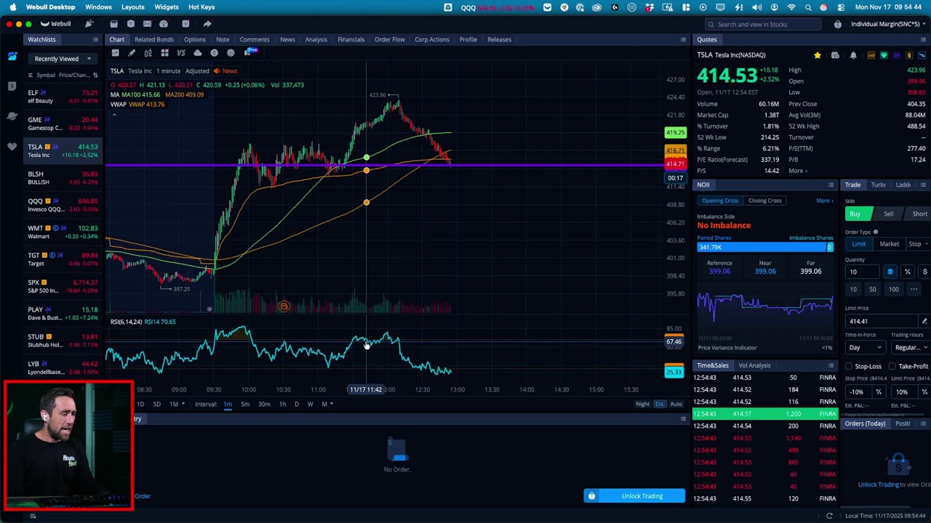Select the 5D chart range
Image resolution: width=931 pixels, height=523 pixels.
coord(156,404)
